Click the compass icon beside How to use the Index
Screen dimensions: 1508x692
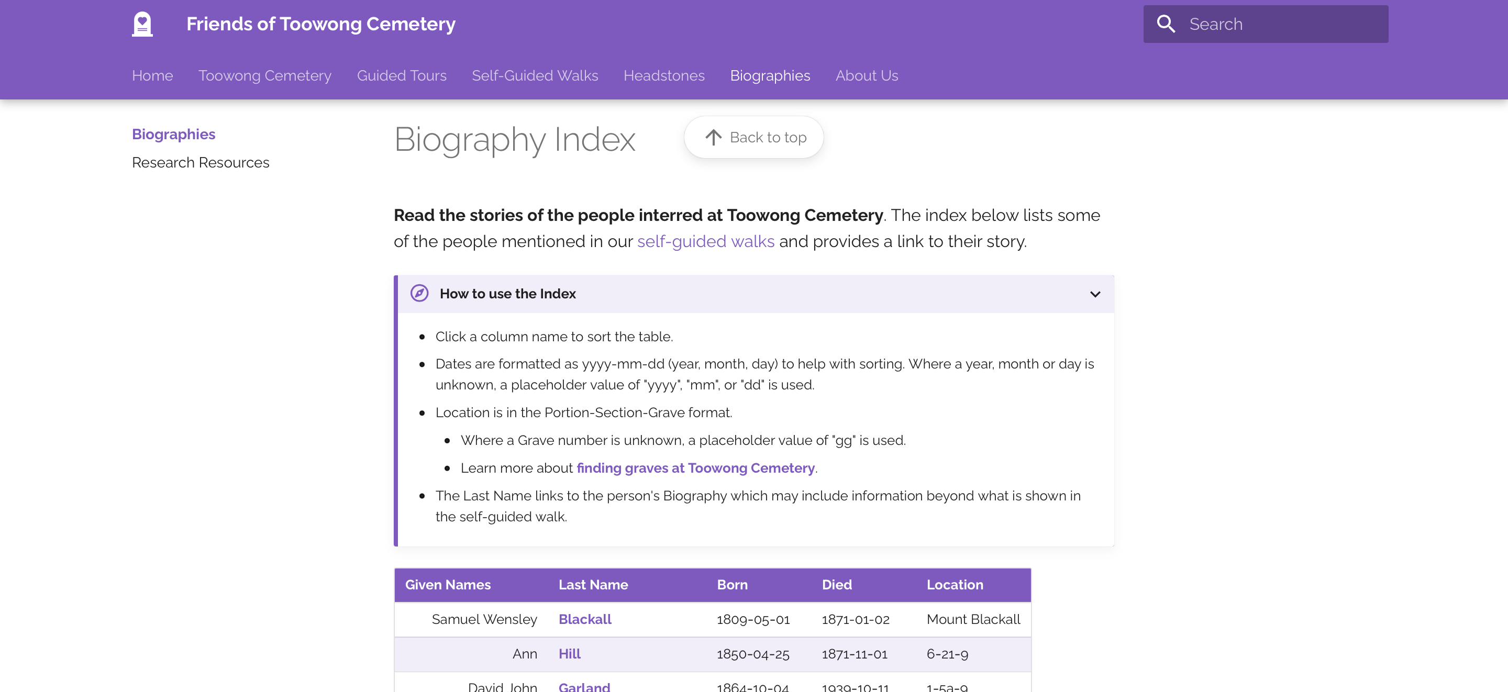tap(419, 293)
